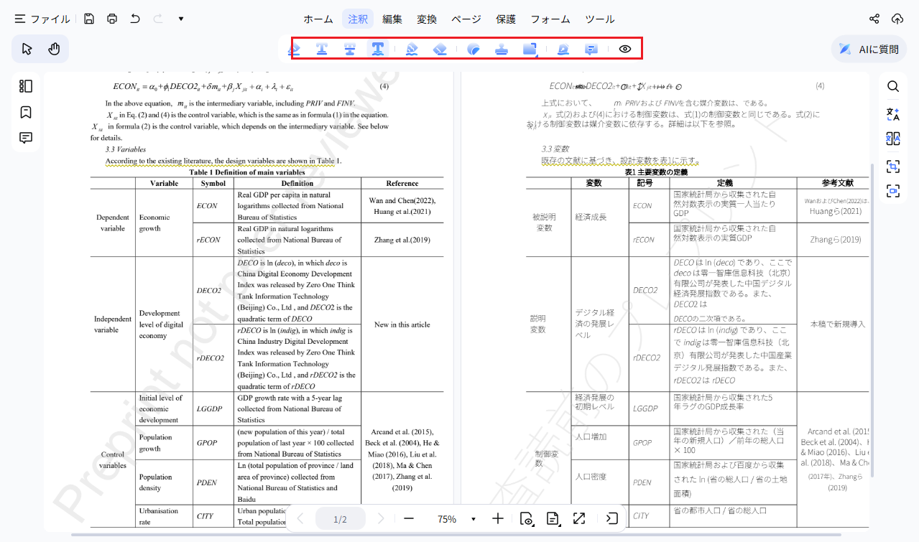Click the greyed redo arrow
Screen dimensions: 919x542
(158, 19)
